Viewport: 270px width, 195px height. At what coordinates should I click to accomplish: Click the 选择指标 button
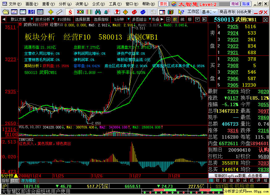coord(101,19)
